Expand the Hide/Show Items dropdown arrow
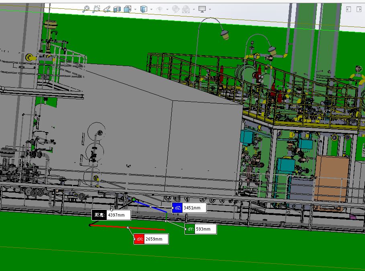This screenshot has height=271, width=365. 166,9
